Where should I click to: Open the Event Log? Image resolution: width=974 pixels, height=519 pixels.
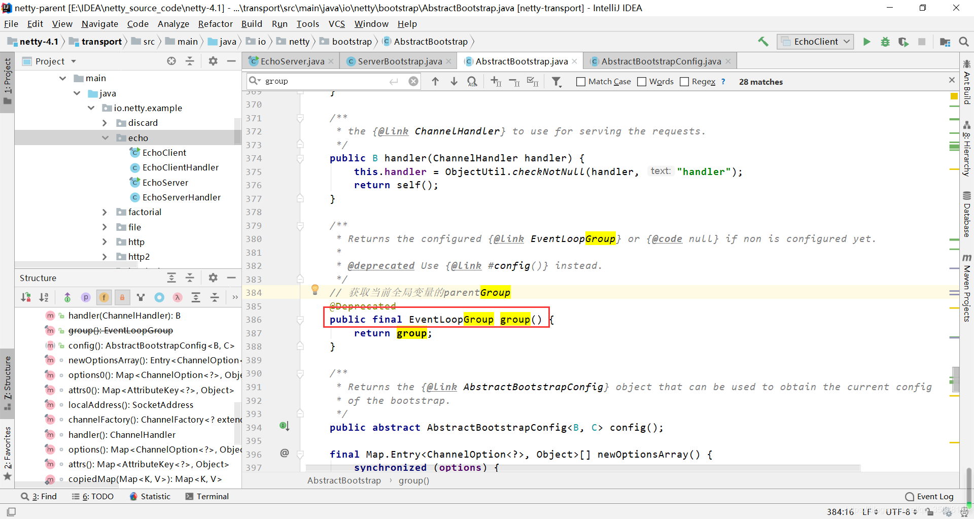tap(929, 497)
